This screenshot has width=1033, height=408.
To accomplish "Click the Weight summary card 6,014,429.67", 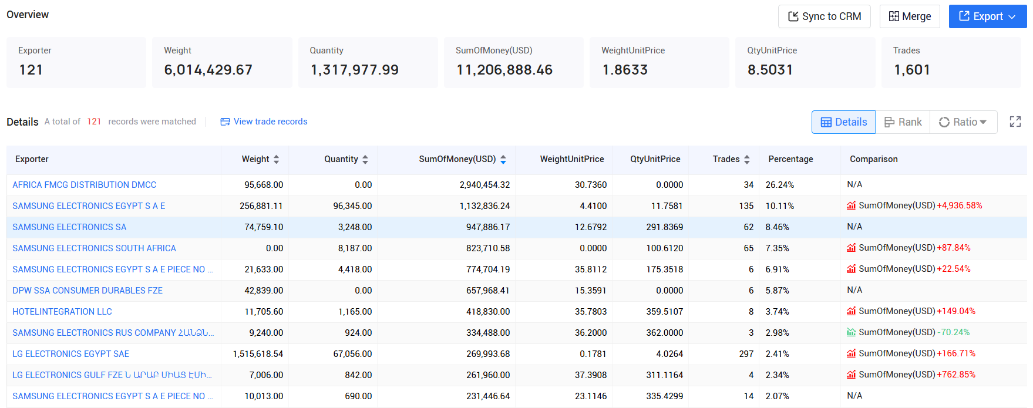I will pos(222,62).
